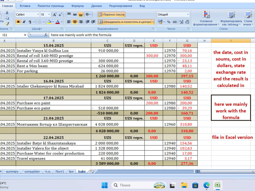The image size is (255, 191).
Task: Increase font size with the large A button
Action: [55, 15]
